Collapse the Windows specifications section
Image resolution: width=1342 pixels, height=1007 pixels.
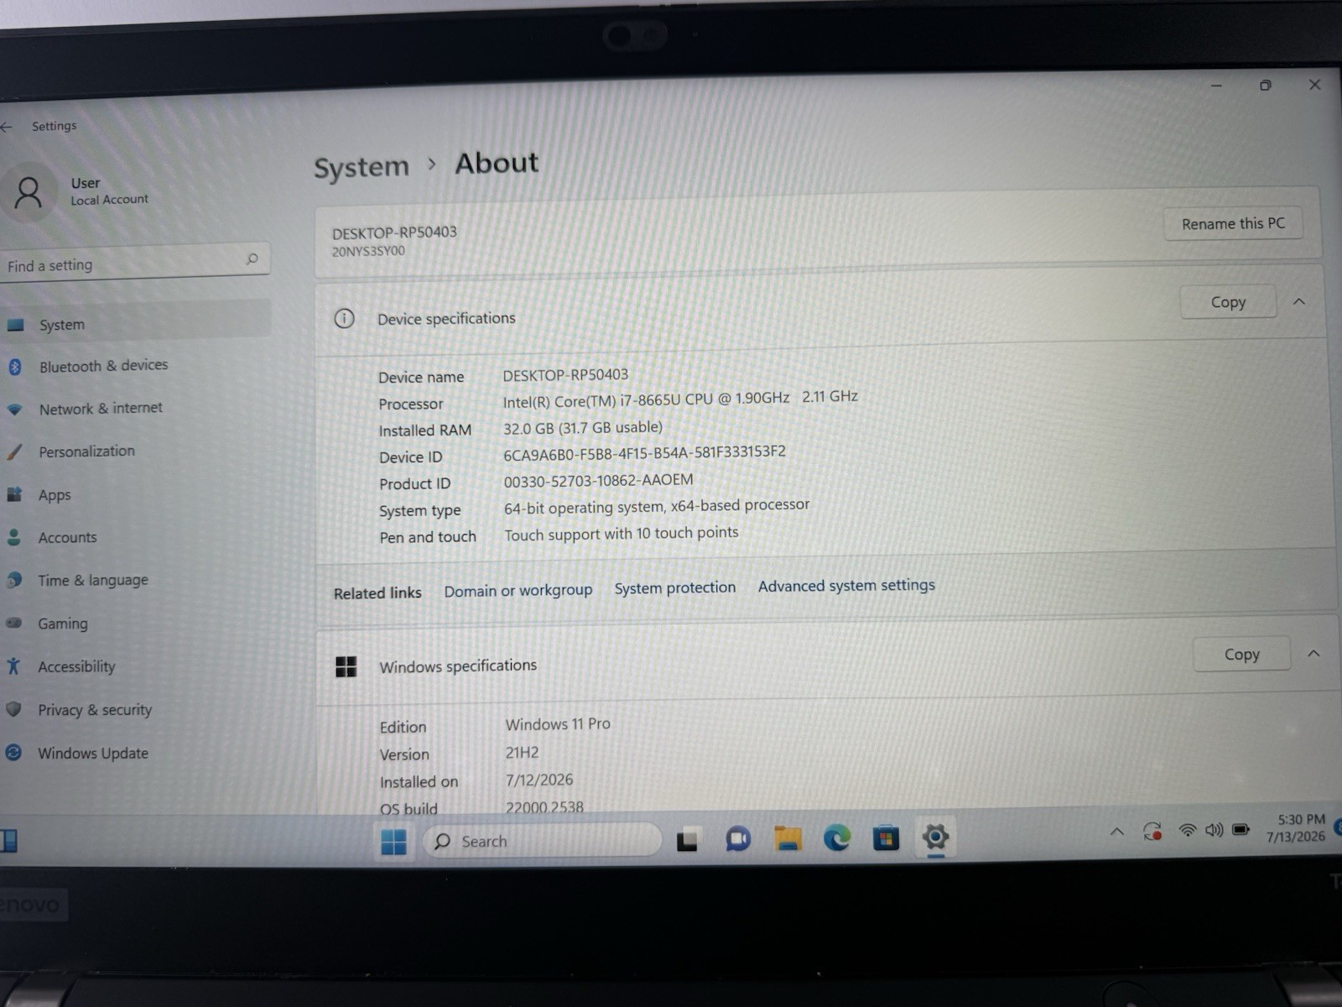(1313, 653)
